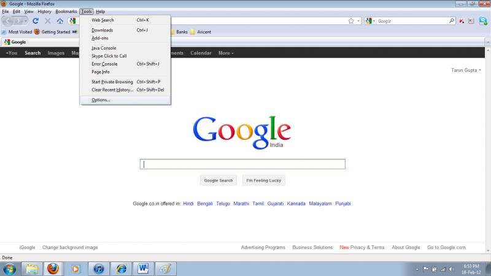Screen dimensions: 491x276
Task: Click the Google Search button
Action: (x=218, y=180)
